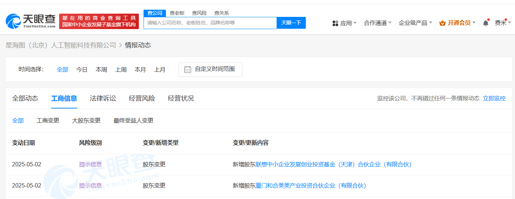Select the 上月 time filter

160,70
